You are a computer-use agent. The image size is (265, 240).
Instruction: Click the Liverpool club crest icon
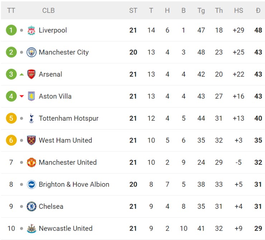point(32,30)
